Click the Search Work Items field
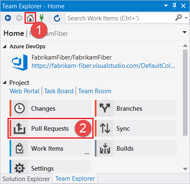The width and height of the screenshot is (190, 184). 120,18
